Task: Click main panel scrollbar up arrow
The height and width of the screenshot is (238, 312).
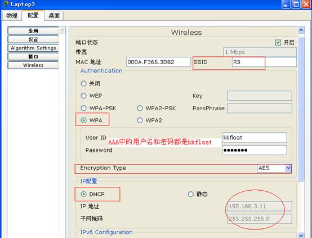Action: [301, 30]
